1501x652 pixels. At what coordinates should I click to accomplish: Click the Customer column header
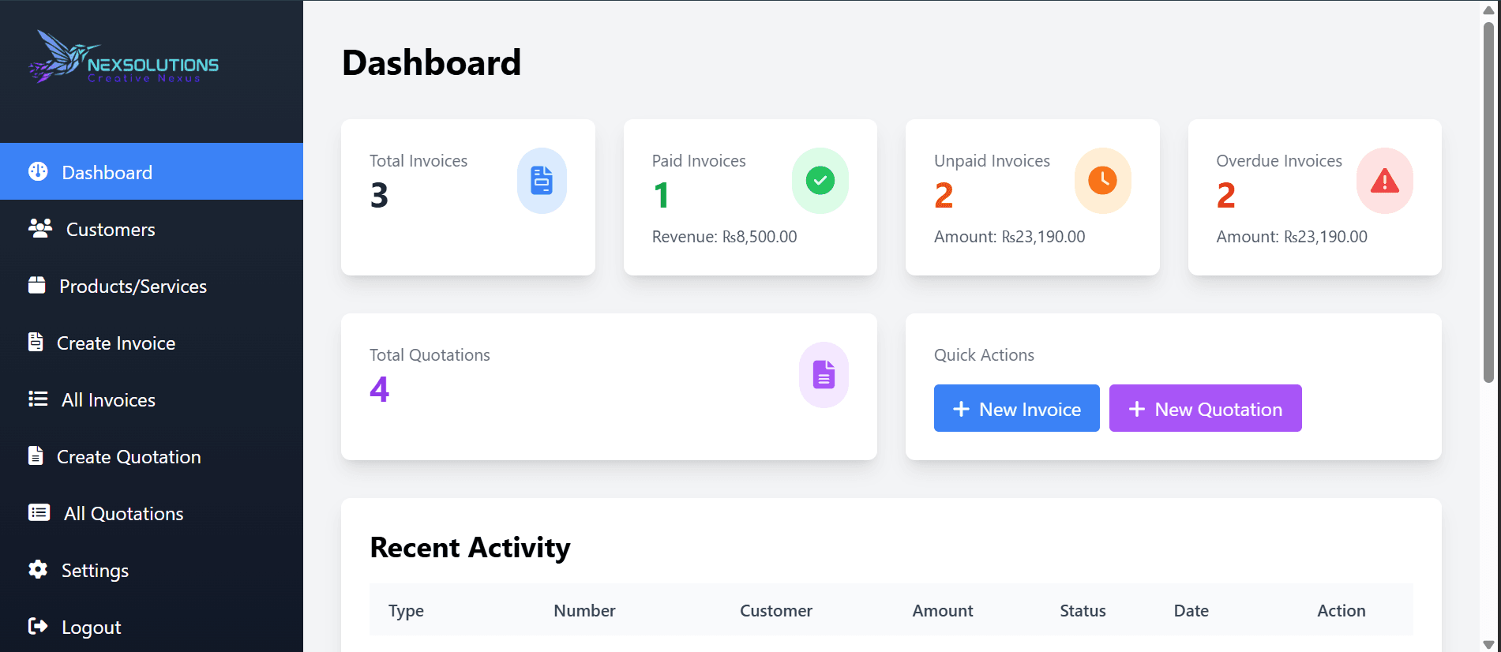pos(776,610)
